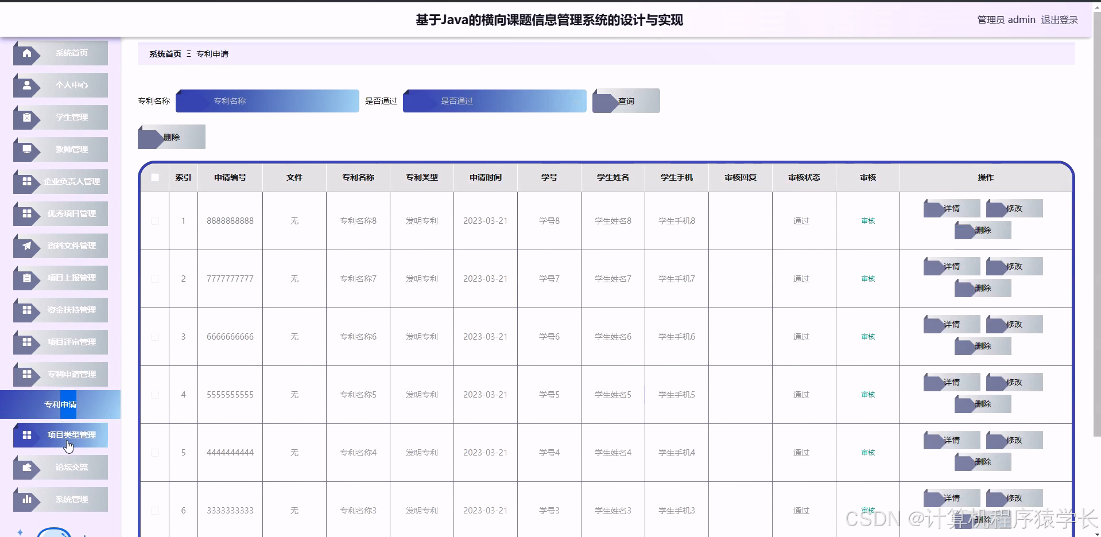Click the person icon beside 个人中心
Image resolution: width=1101 pixels, height=537 pixels.
point(27,85)
